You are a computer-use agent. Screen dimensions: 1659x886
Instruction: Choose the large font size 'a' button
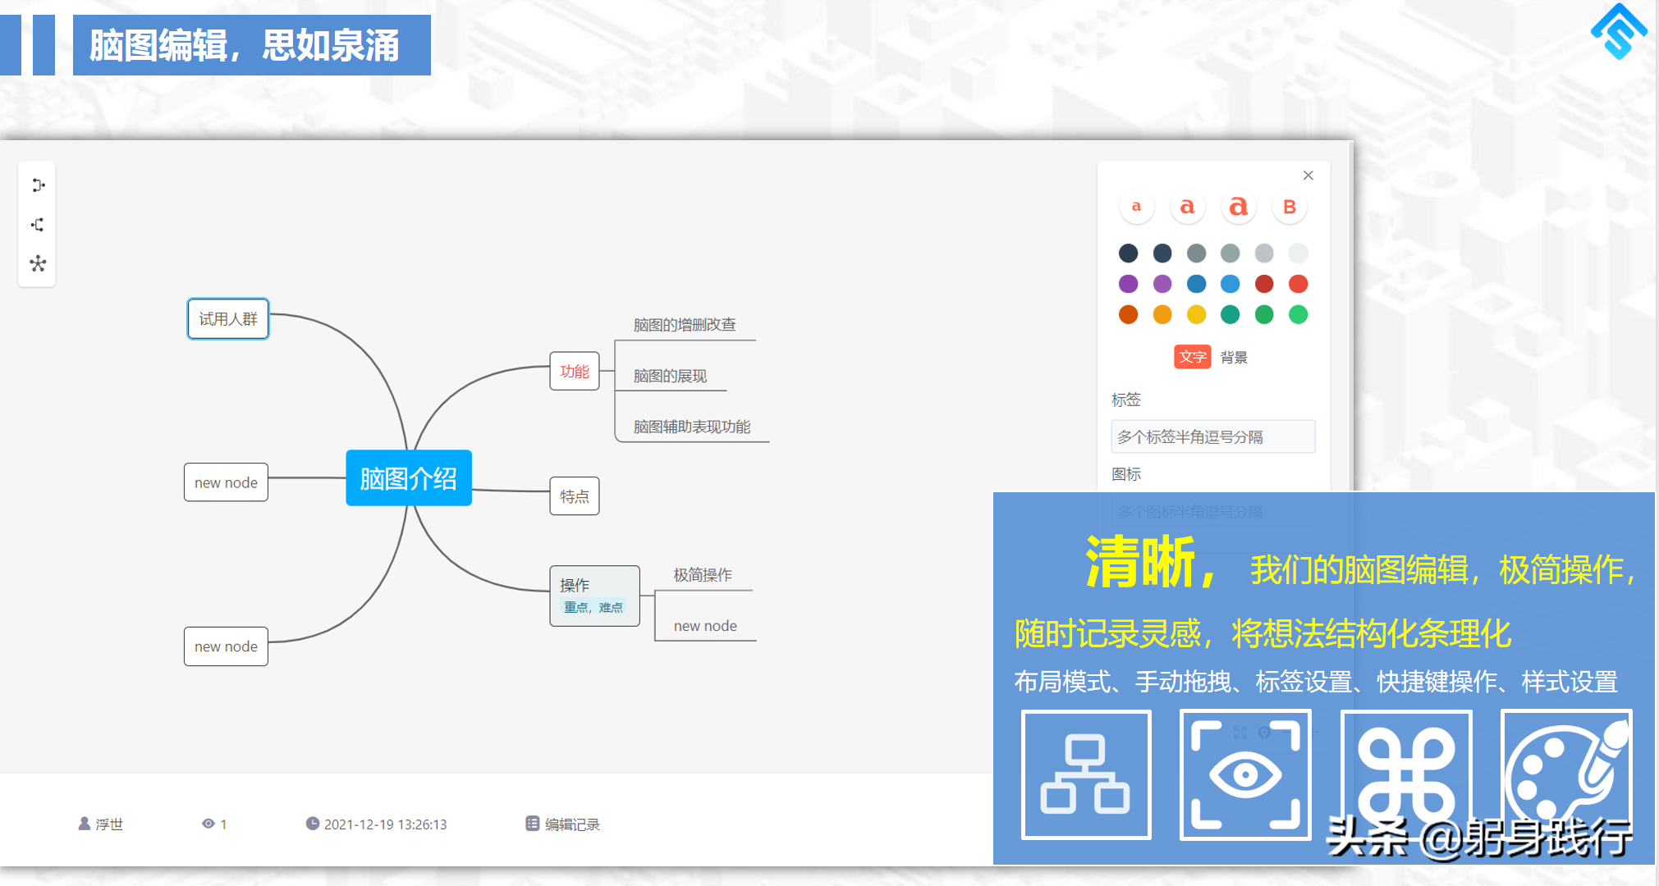(1239, 207)
